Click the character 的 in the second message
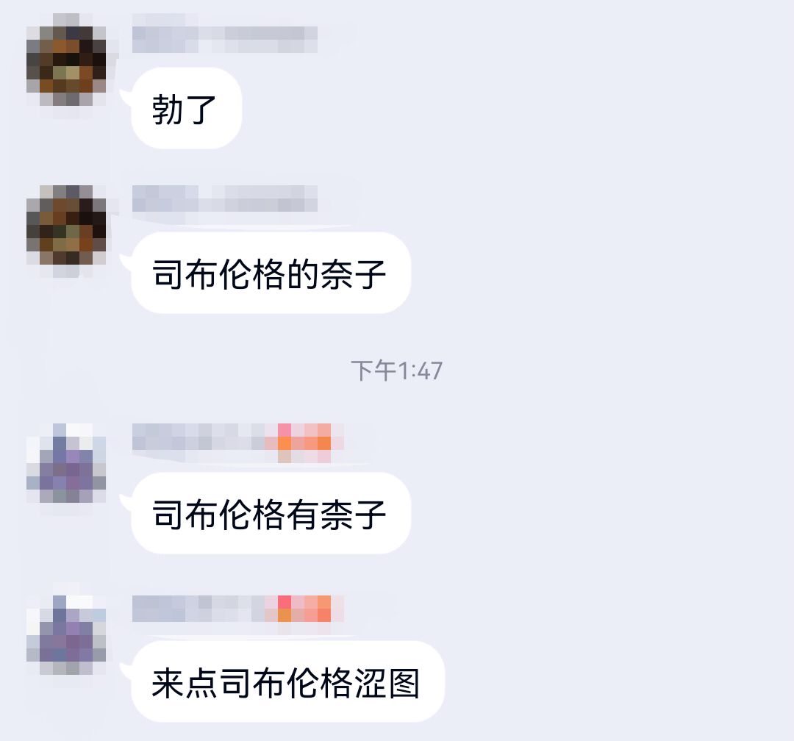This screenshot has width=794, height=741. tap(302, 274)
